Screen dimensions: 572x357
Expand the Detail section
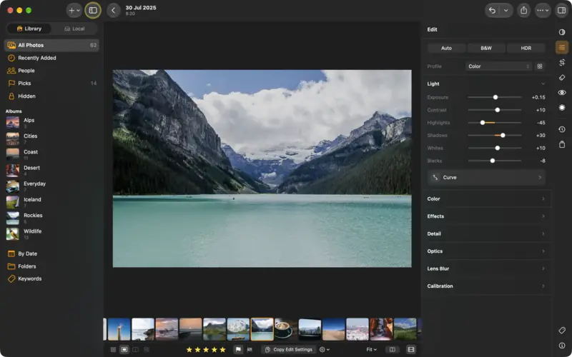coord(486,234)
